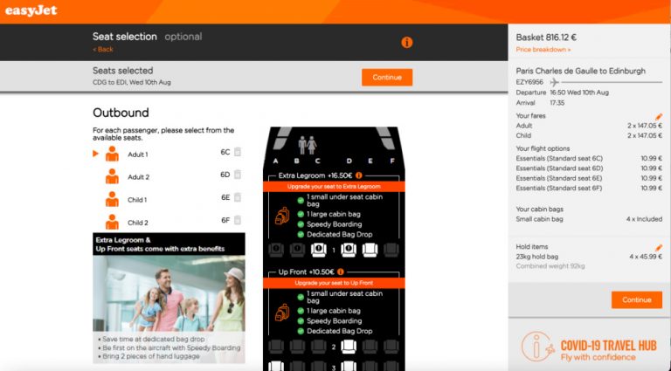This screenshot has width=671, height=371.
Task: Click the easyJet logo
Action: [x=40, y=10]
